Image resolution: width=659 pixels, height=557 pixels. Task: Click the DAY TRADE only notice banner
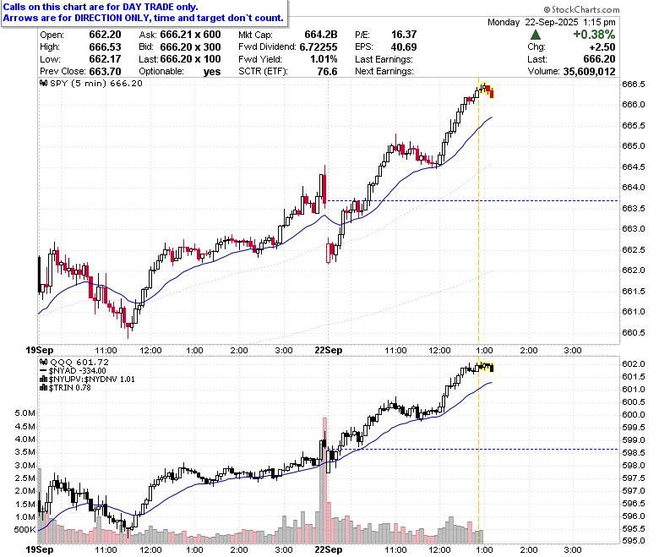144,13
